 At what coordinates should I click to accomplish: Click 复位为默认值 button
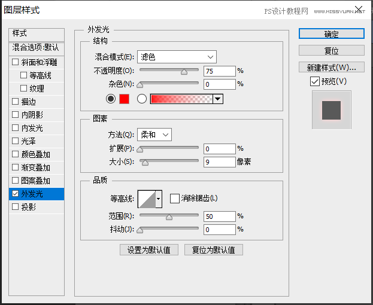point(214,250)
